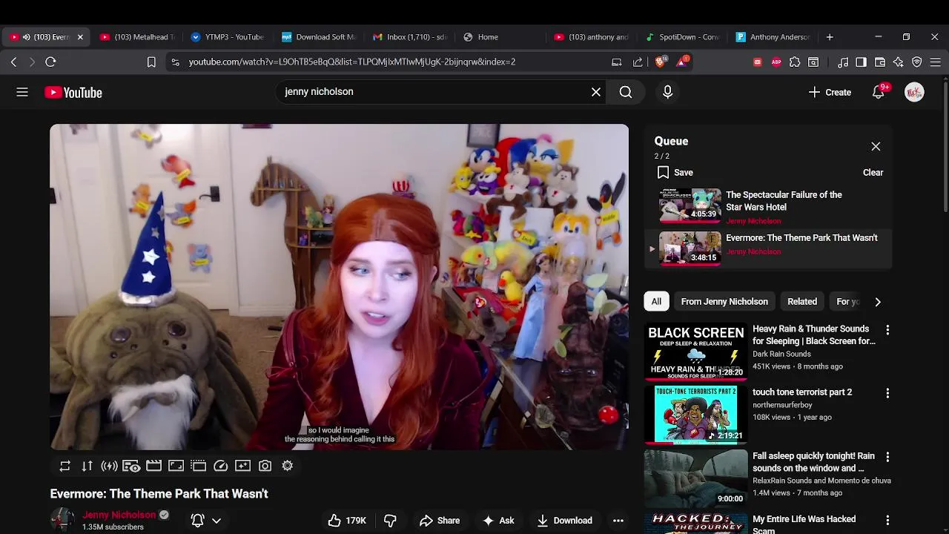The image size is (949, 534).
Task: Dislike the video
Action: [x=390, y=521]
